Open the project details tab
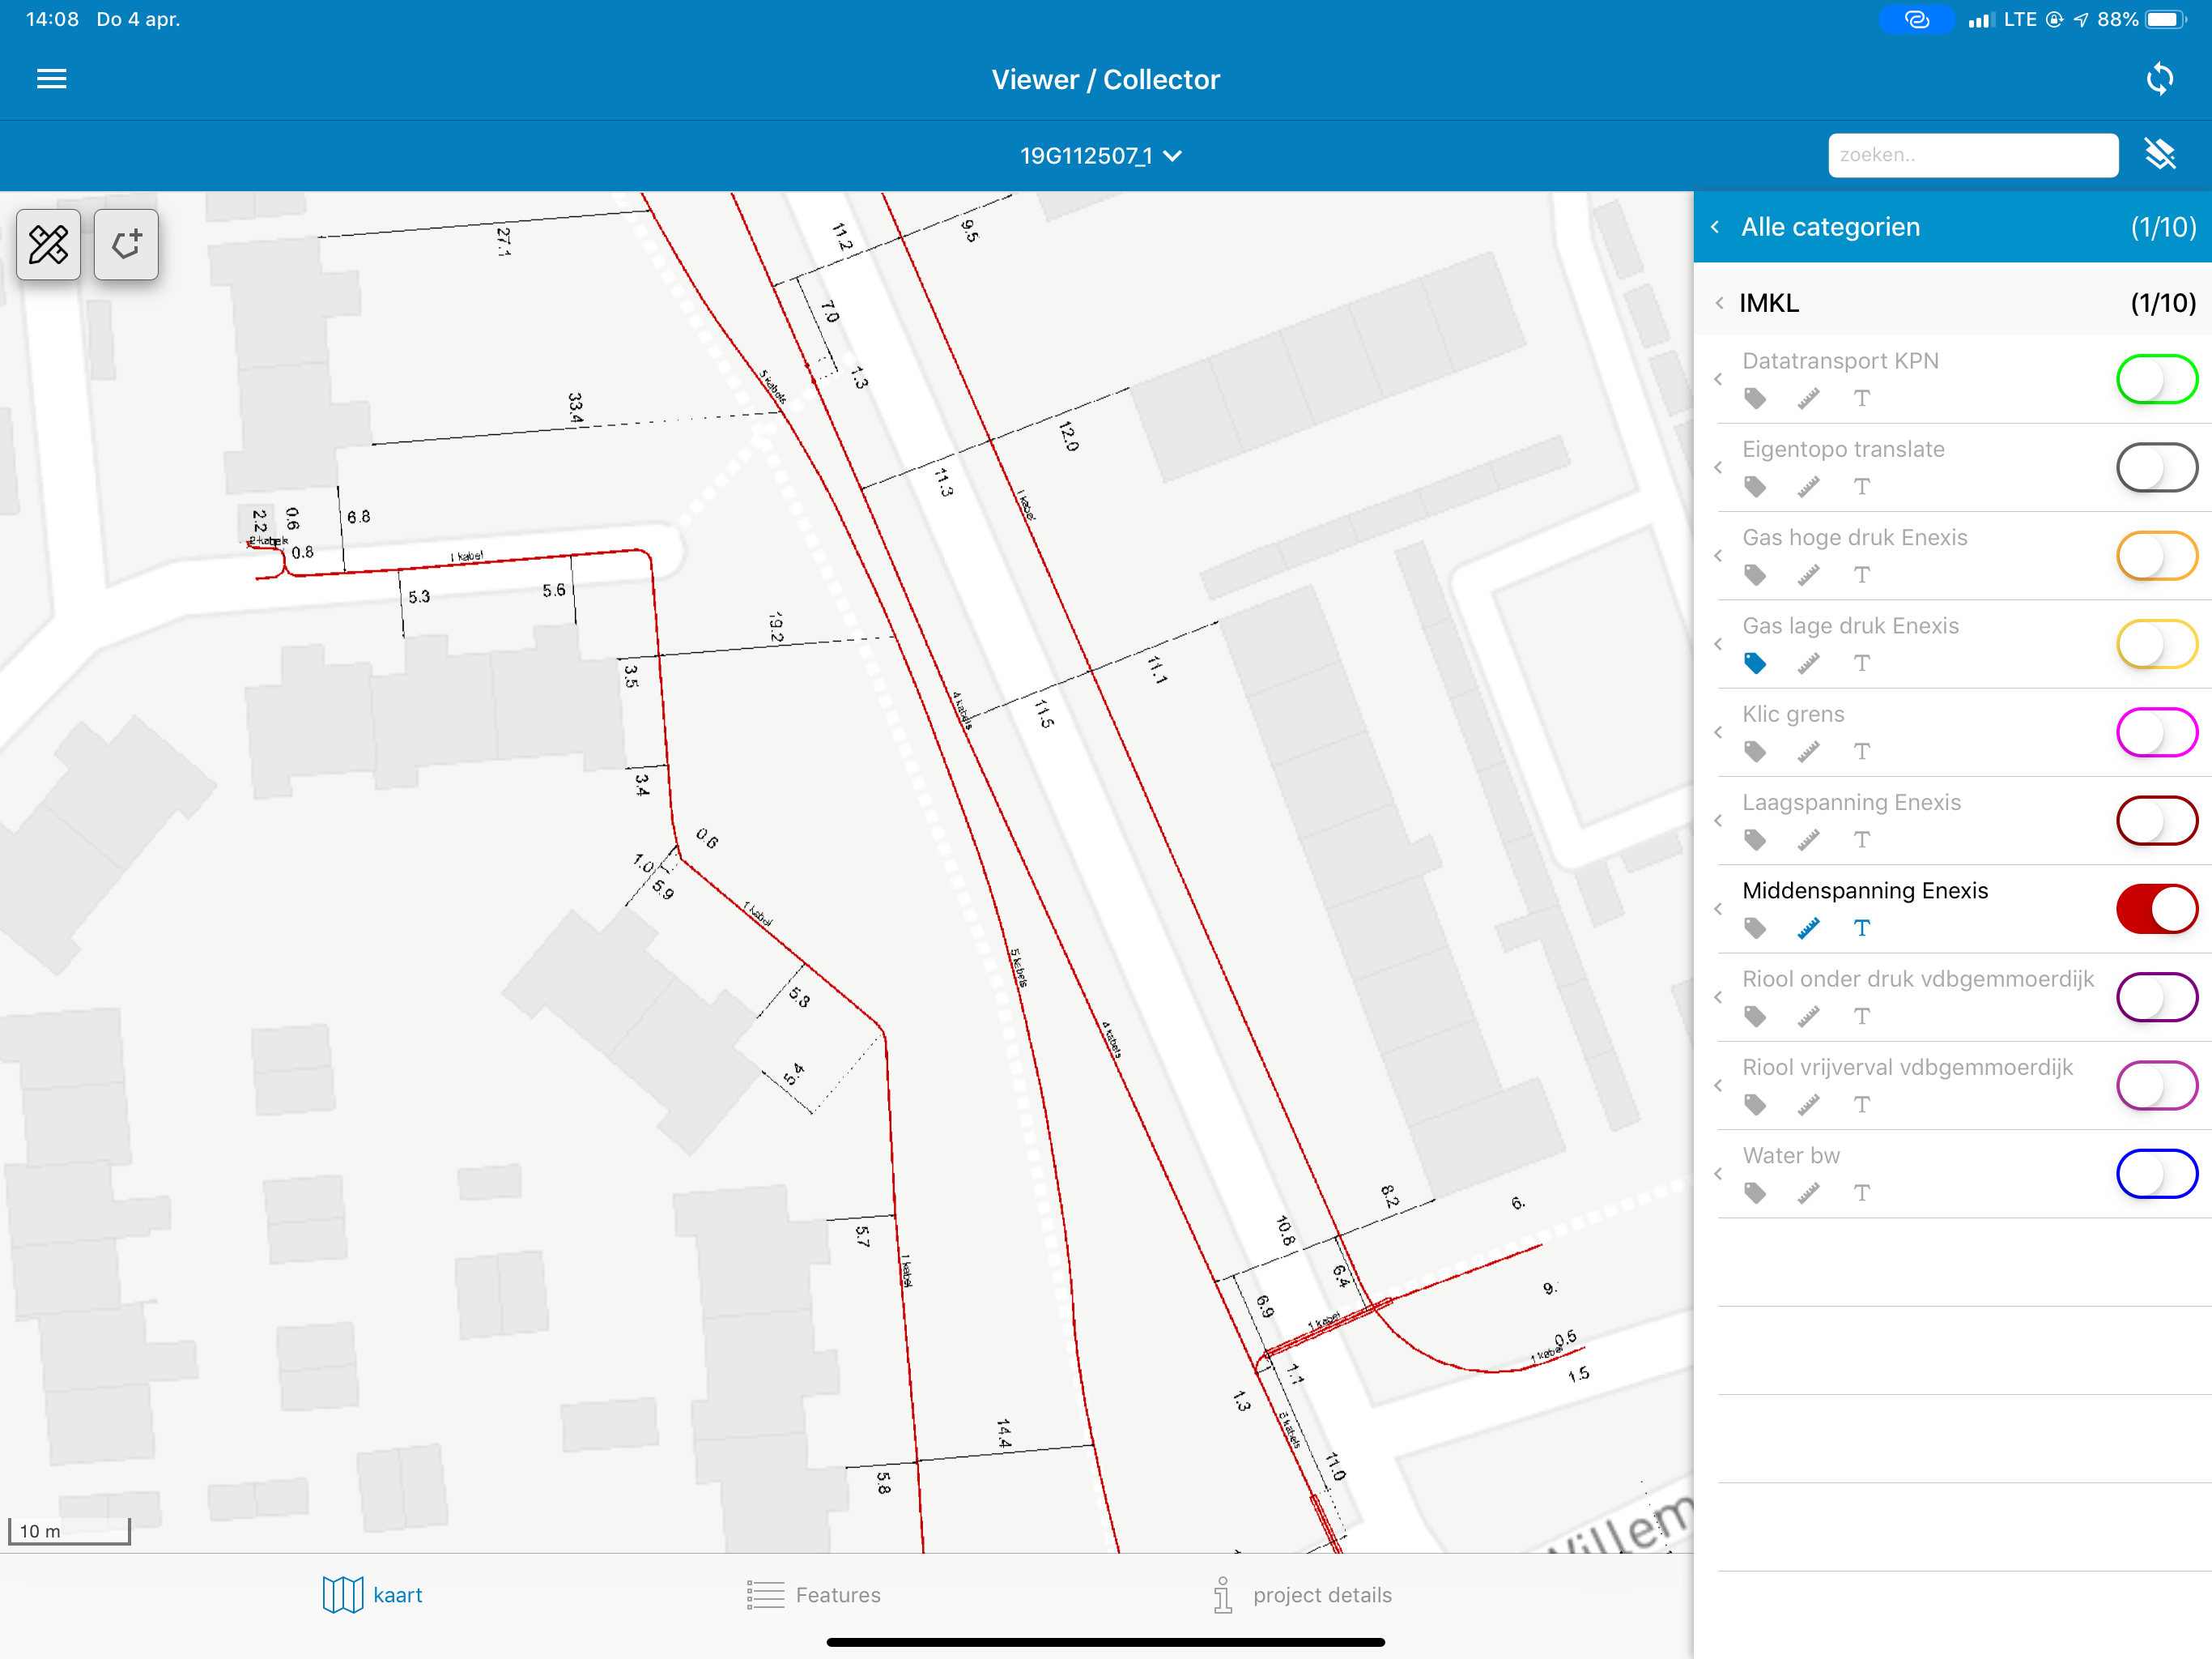 (x=1301, y=1595)
